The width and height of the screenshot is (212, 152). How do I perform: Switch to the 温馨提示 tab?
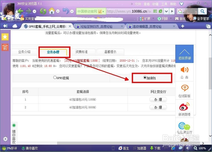pos(110,52)
